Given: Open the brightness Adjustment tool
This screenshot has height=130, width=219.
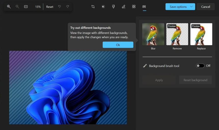Looking at the screenshot, I should 103,7.
